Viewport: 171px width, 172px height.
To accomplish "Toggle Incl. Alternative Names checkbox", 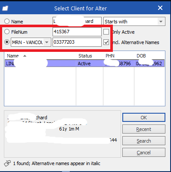I will click(106, 42).
